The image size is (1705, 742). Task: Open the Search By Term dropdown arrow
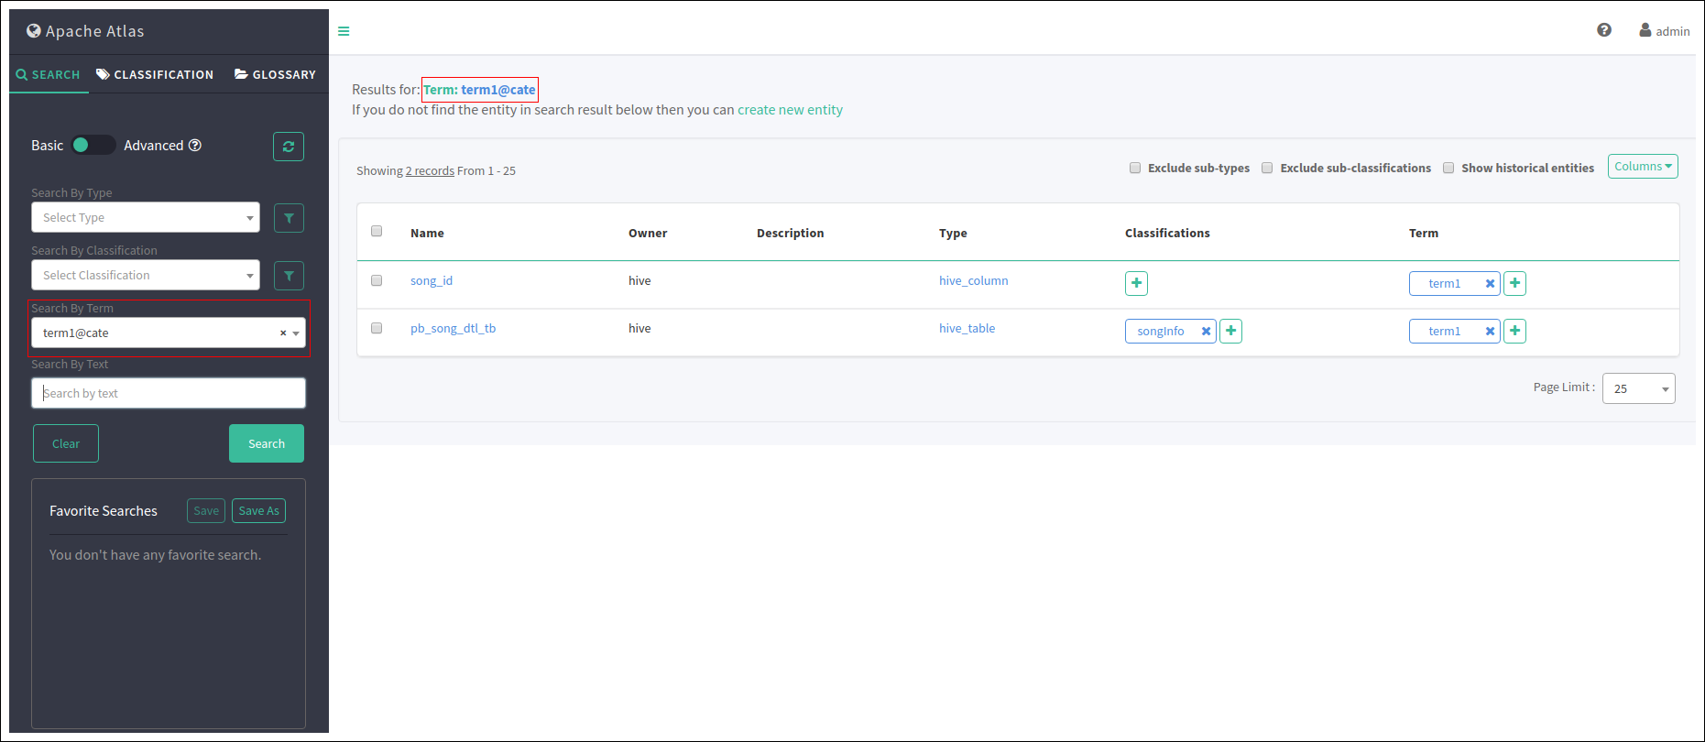[x=296, y=333]
